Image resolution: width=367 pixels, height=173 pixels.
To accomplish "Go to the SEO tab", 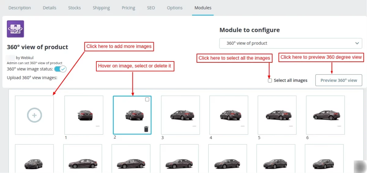I will pyautogui.click(x=151, y=8).
